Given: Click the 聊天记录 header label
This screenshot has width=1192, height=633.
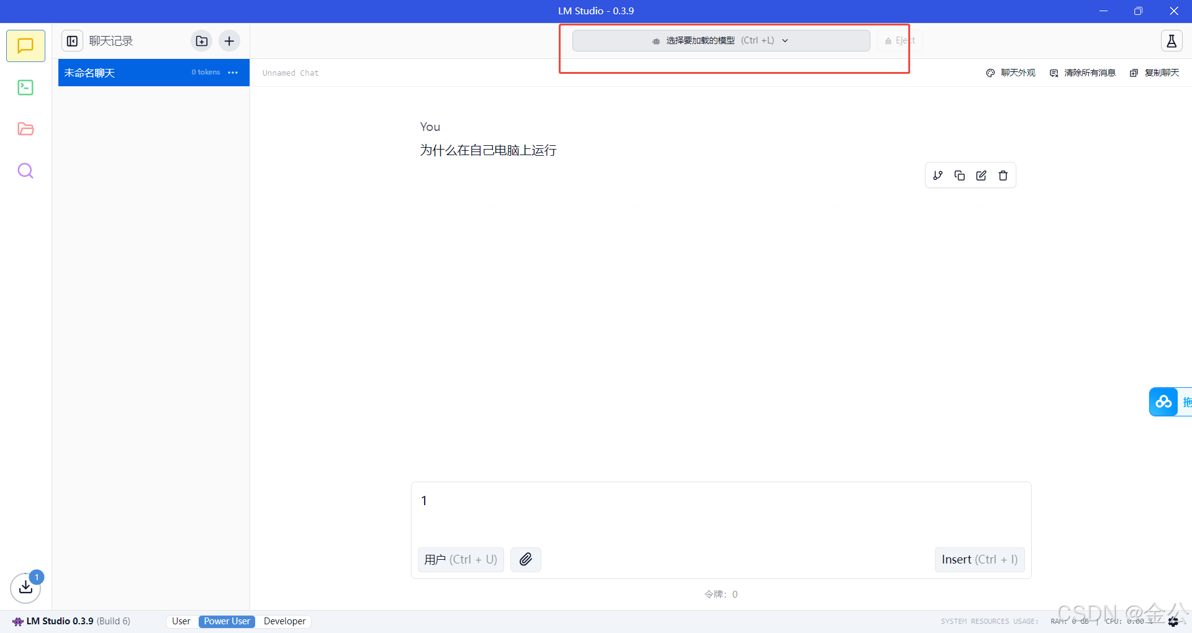Looking at the screenshot, I should 111,41.
